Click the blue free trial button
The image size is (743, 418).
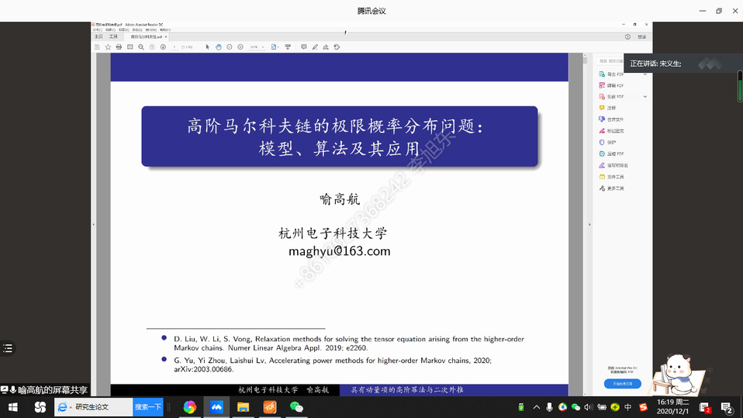[622, 383]
